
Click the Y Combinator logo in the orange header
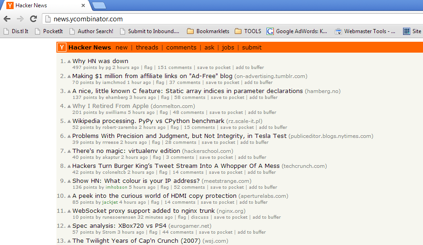click(62, 47)
